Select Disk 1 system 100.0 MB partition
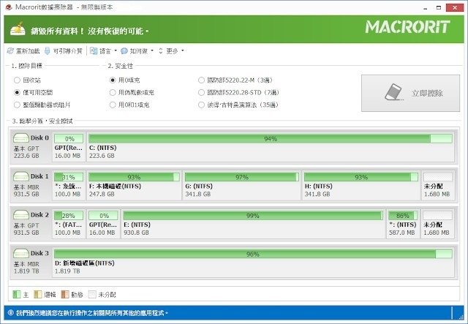Image resolution: width=468 pixels, height=324 pixels. tap(69, 186)
